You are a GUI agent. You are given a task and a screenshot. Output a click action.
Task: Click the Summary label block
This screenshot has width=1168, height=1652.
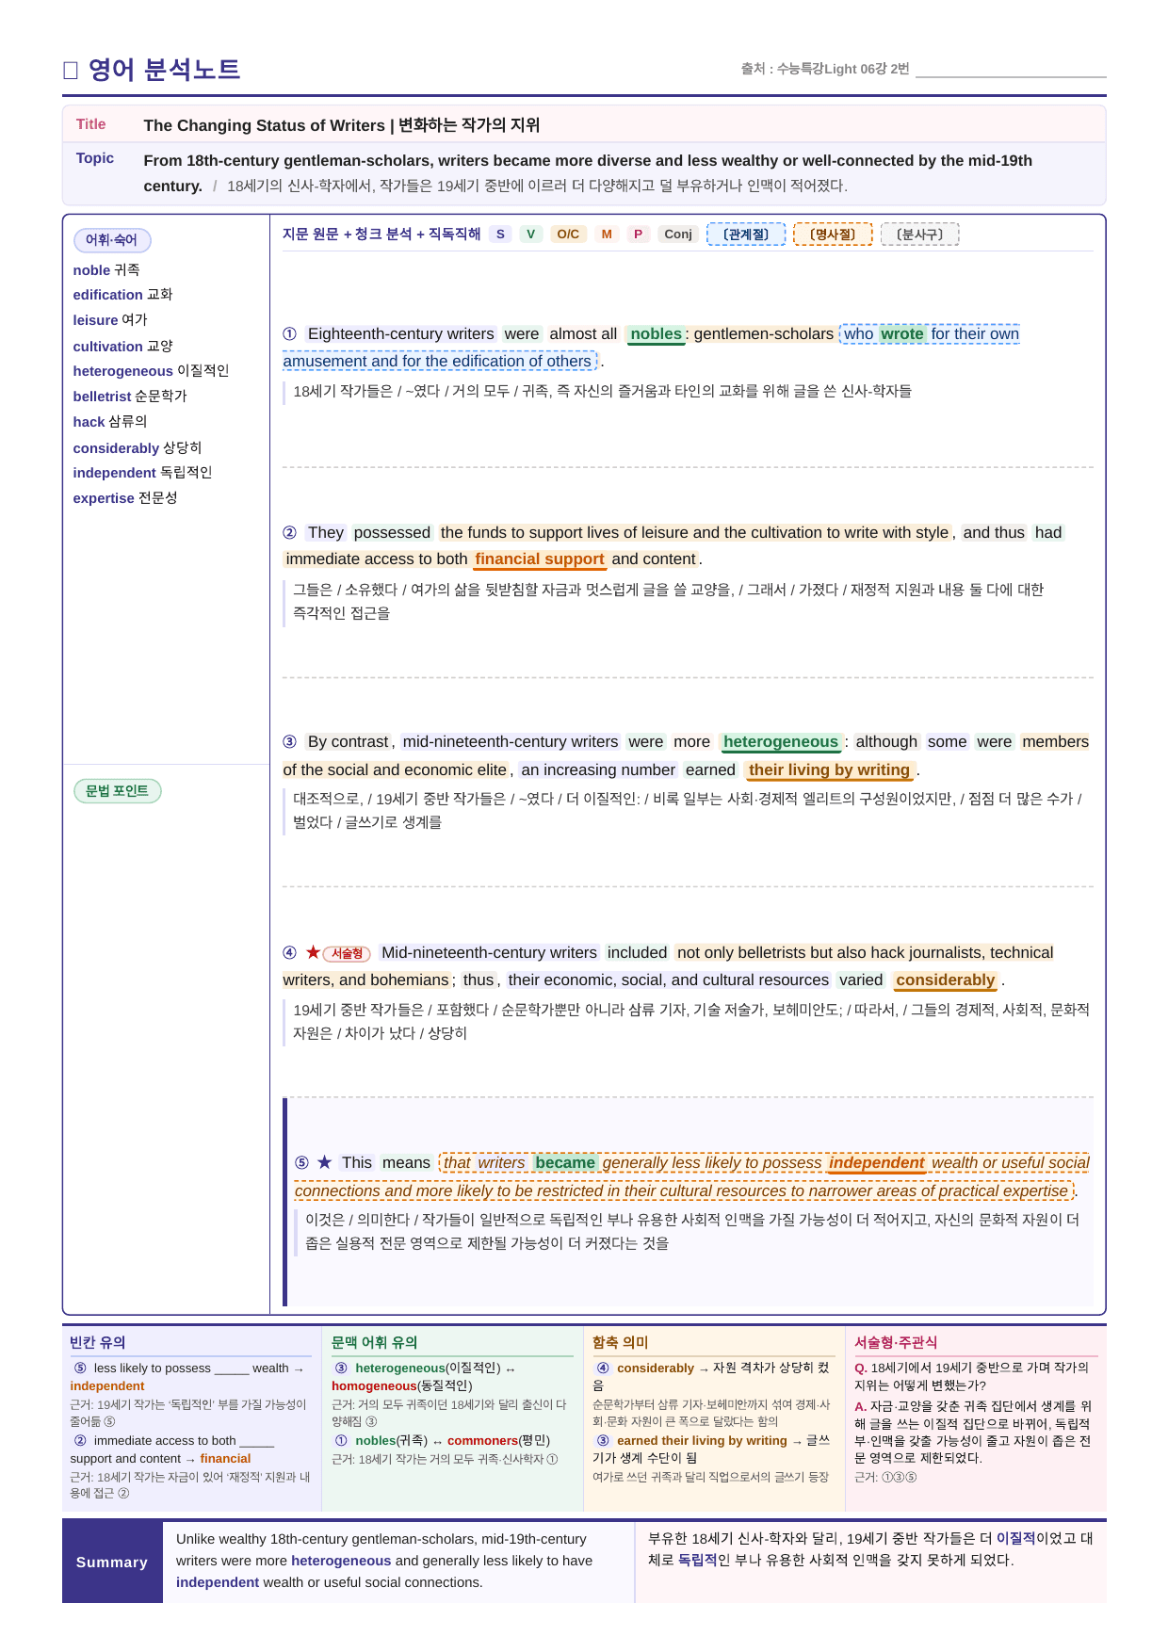tap(112, 1562)
